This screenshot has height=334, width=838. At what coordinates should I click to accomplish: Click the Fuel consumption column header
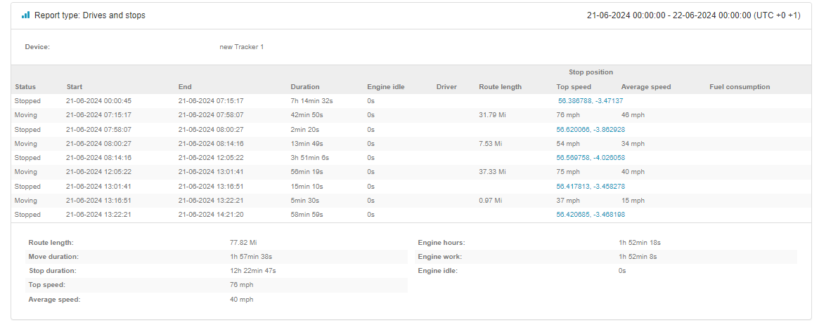740,87
